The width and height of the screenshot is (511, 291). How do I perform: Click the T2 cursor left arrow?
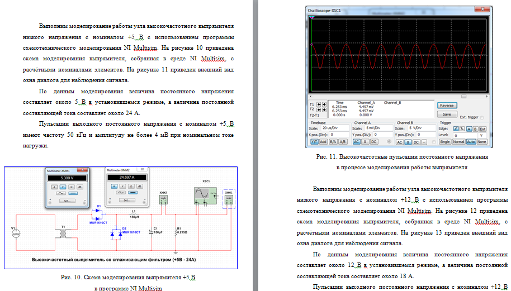pyautogui.click(x=319, y=109)
